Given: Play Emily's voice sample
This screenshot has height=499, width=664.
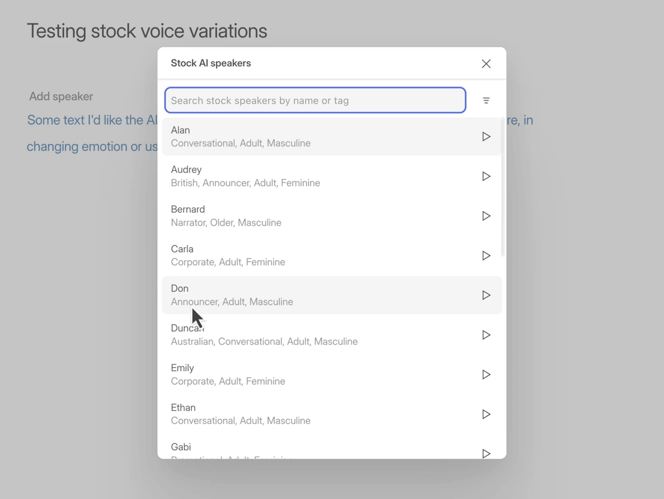Looking at the screenshot, I should pyautogui.click(x=486, y=374).
